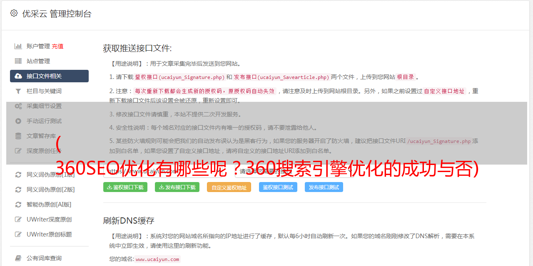Viewport: 533px width, 266px height.
Task: Open the 站点管理 menu item
Action: pos(49,61)
